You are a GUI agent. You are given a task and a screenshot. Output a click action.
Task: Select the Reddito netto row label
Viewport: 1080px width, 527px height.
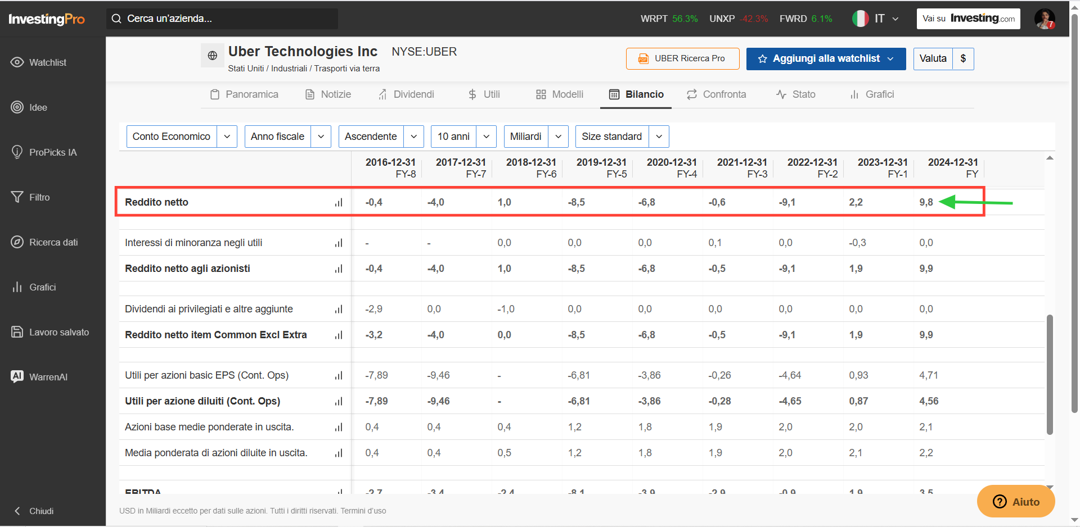(x=156, y=202)
